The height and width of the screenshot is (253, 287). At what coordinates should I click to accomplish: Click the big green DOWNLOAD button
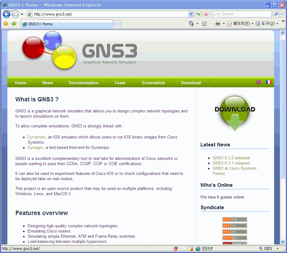[235, 112]
